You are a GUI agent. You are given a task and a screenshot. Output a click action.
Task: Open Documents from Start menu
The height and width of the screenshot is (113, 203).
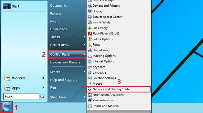click(58, 6)
